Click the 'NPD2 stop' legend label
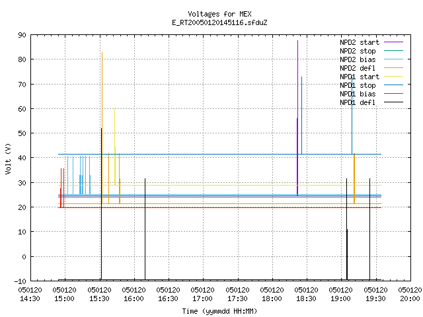This screenshot has height=317, width=423. tap(358, 51)
